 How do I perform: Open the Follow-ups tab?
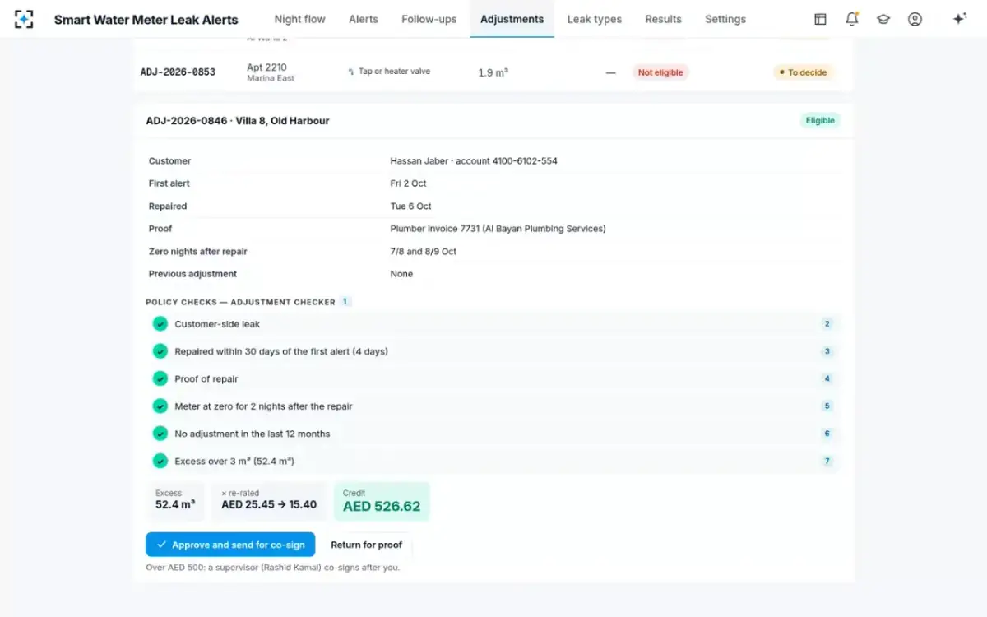[429, 19]
